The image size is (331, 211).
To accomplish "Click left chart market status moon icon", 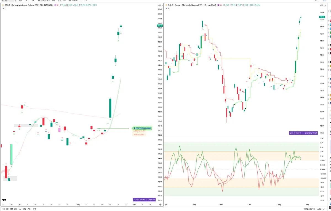I will point(55,5).
